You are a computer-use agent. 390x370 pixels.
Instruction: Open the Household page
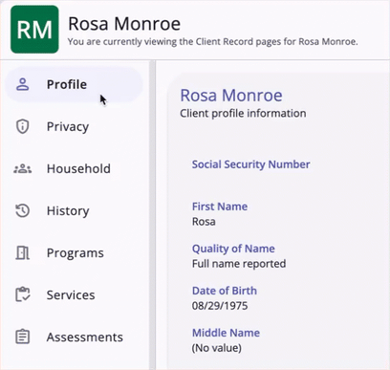coord(74,168)
